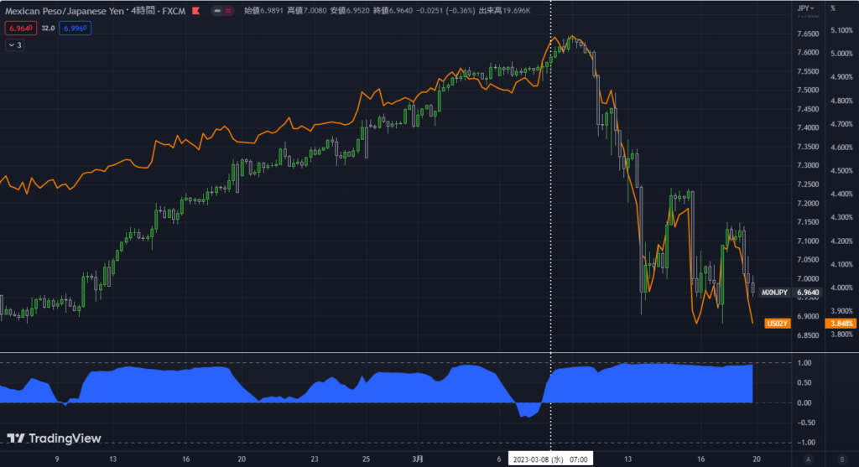Click the A auto-scale button at bottom right
The height and width of the screenshot is (467, 859).
coord(808,459)
